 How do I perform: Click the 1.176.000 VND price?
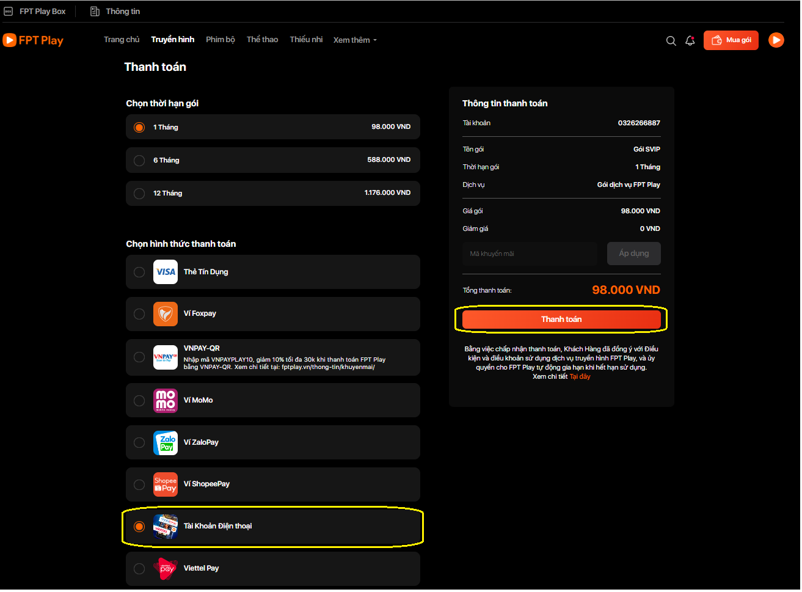click(387, 193)
